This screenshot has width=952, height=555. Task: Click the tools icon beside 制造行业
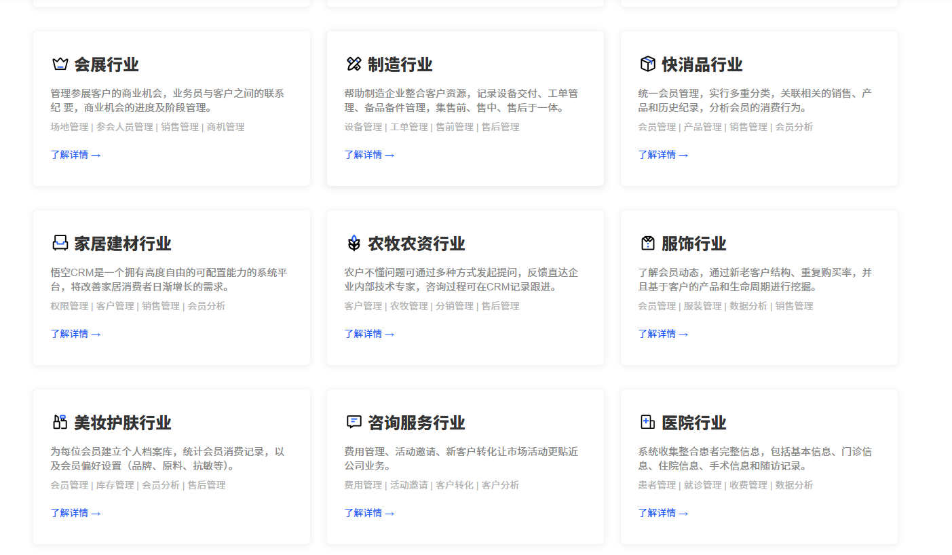click(x=353, y=64)
